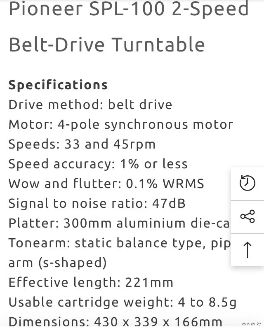Click the Tonearm: static balance type line
Viewport: 264px width, 328px height.
point(120,243)
